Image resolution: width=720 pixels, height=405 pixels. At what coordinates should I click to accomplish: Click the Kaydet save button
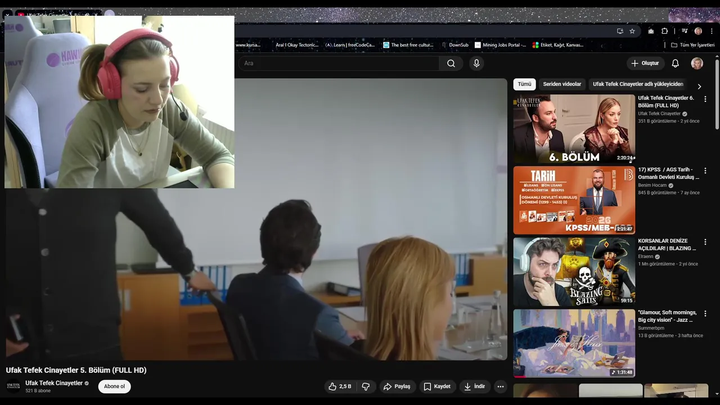(x=437, y=386)
